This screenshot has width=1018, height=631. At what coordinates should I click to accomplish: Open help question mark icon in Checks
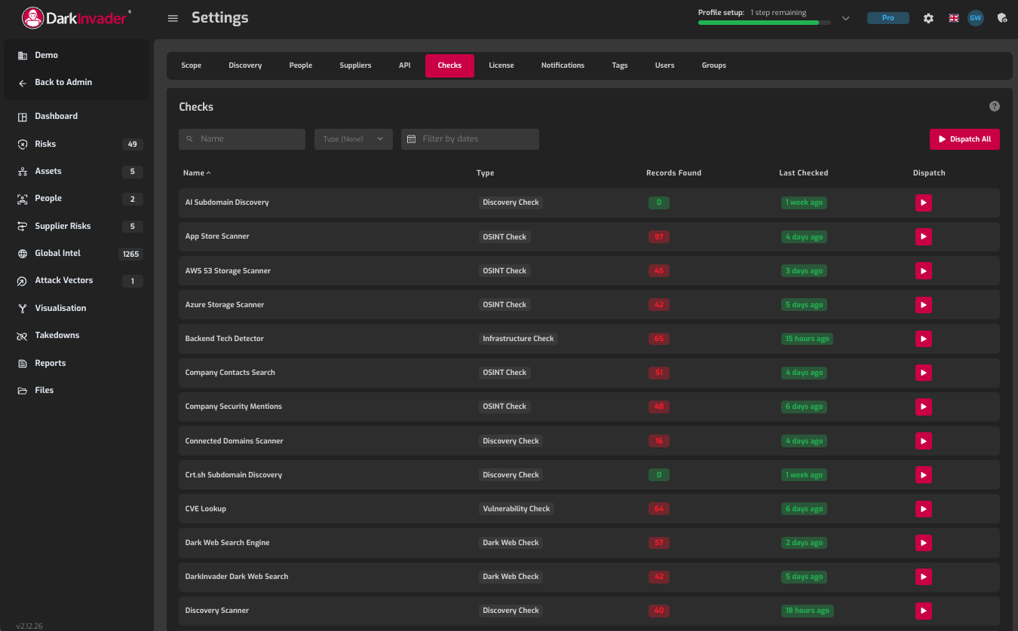pyautogui.click(x=994, y=106)
